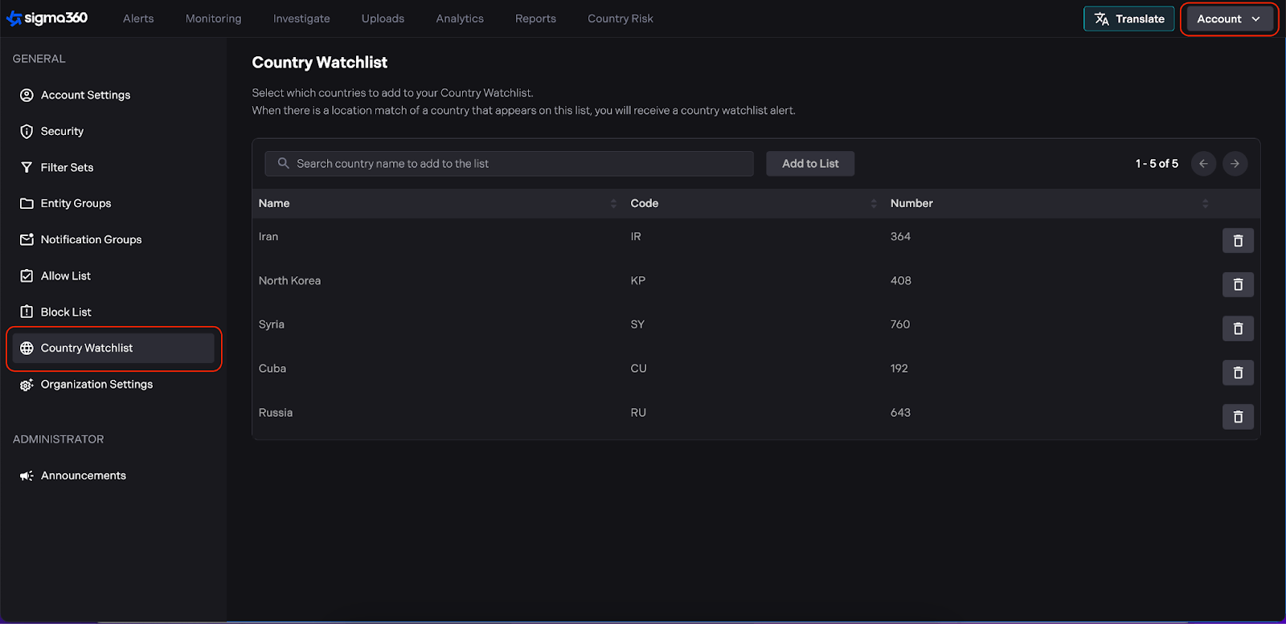The image size is (1286, 624).
Task: Select Filter Sets in the sidebar
Action: 67,167
